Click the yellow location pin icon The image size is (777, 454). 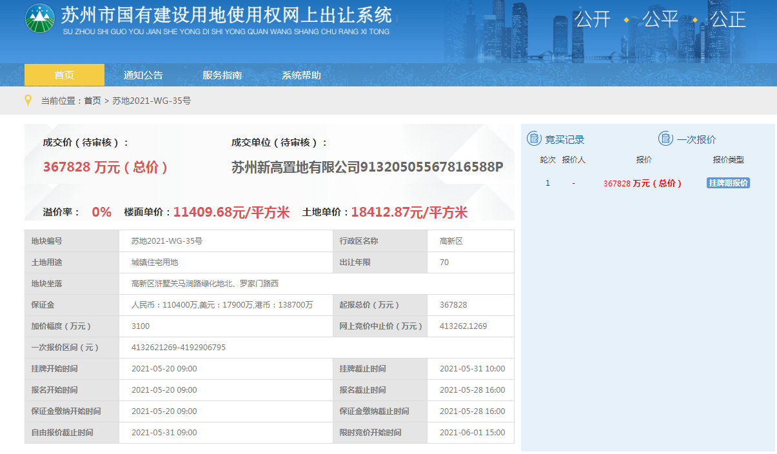[28, 101]
